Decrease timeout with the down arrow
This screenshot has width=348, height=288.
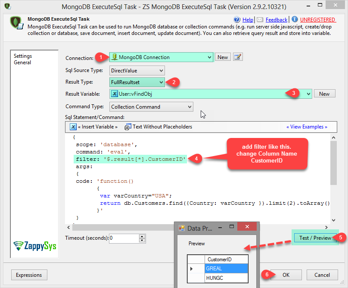click(x=142, y=241)
